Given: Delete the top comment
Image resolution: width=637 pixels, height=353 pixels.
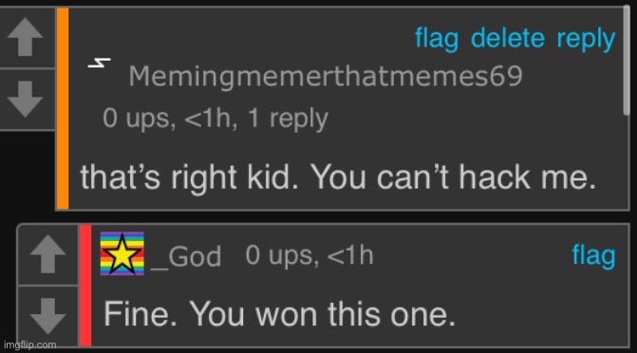Looking at the screenshot, I should (x=507, y=38).
